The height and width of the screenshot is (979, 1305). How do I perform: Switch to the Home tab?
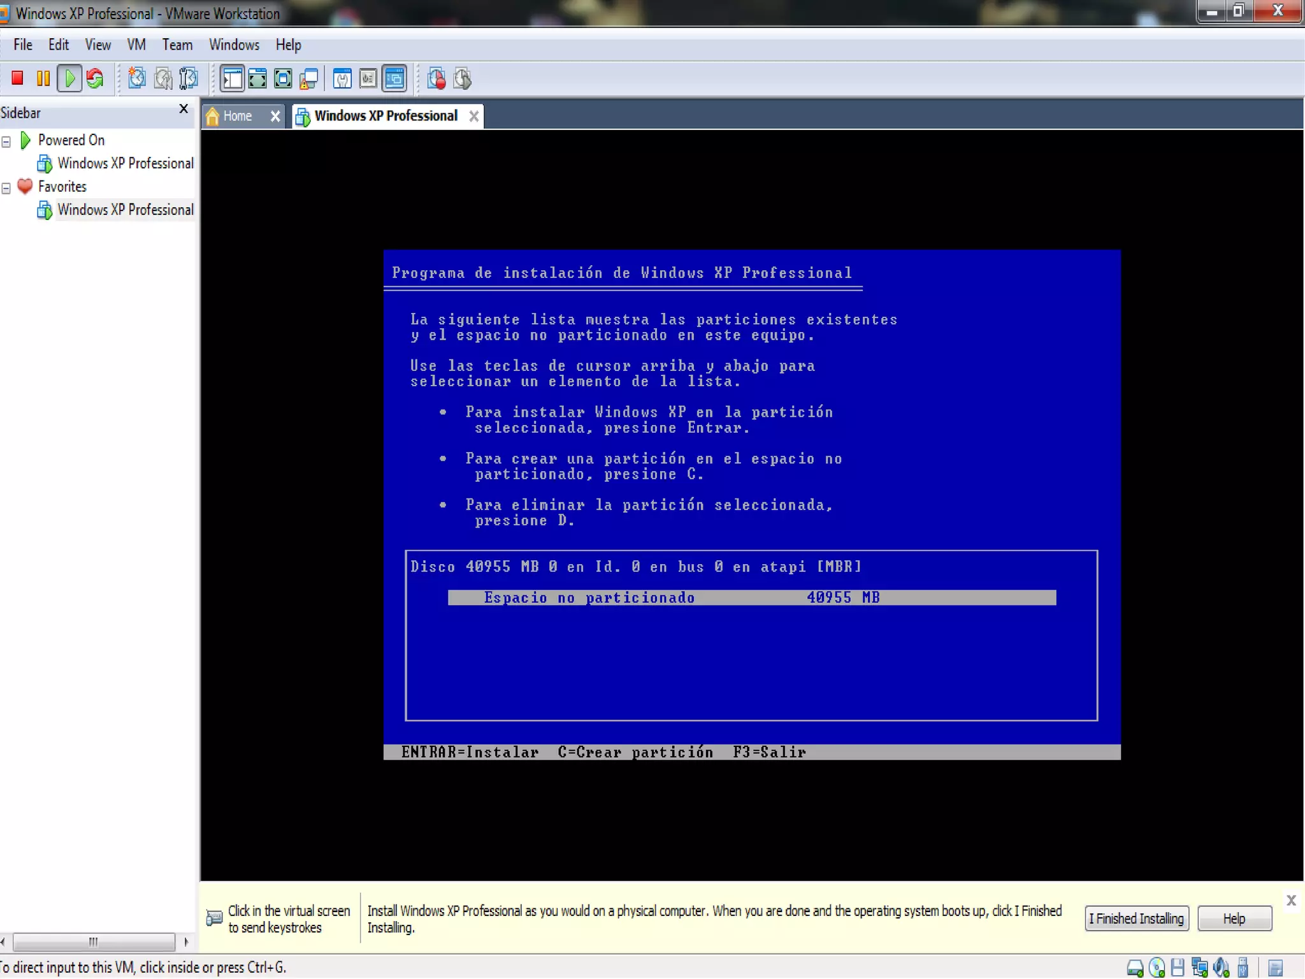point(237,116)
